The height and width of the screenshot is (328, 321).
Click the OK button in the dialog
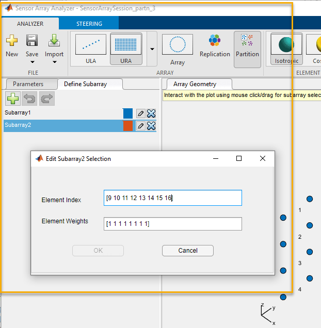(x=98, y=251)
